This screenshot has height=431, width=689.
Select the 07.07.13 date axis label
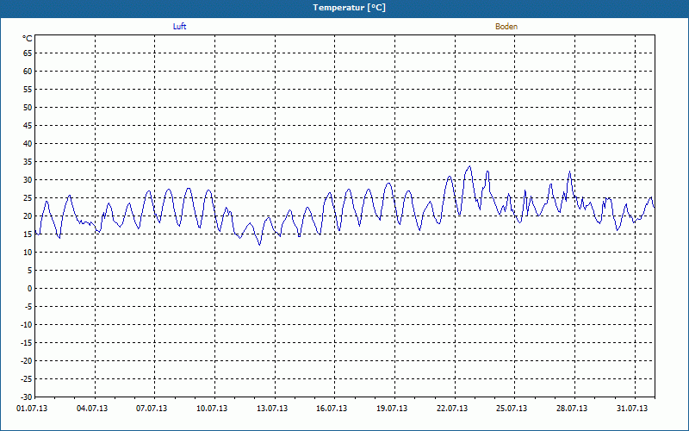152,409
